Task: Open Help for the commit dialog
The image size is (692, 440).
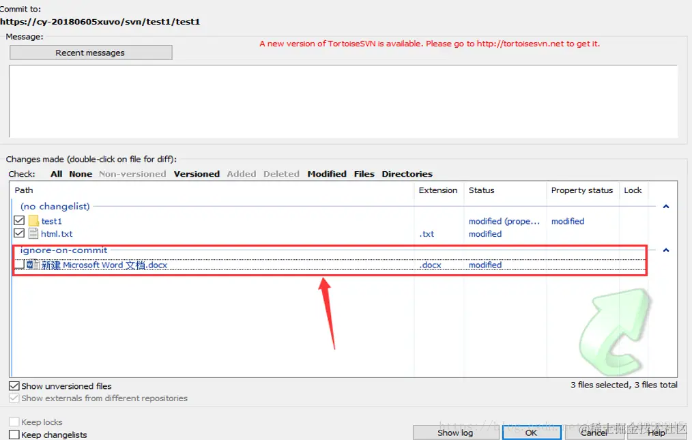Action: 657,432
